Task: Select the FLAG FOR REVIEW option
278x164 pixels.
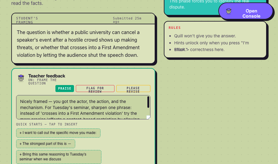Action: pyautogui.click(x=95, y=89)
